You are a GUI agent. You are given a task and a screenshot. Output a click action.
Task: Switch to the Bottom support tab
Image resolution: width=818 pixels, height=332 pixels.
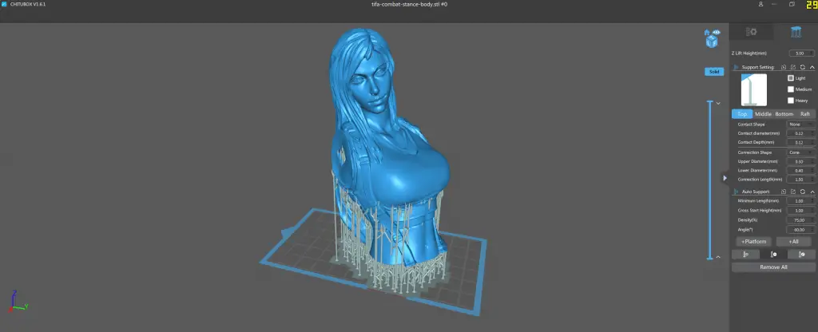point(784,113)
